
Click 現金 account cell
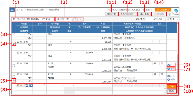pos(50,34)
